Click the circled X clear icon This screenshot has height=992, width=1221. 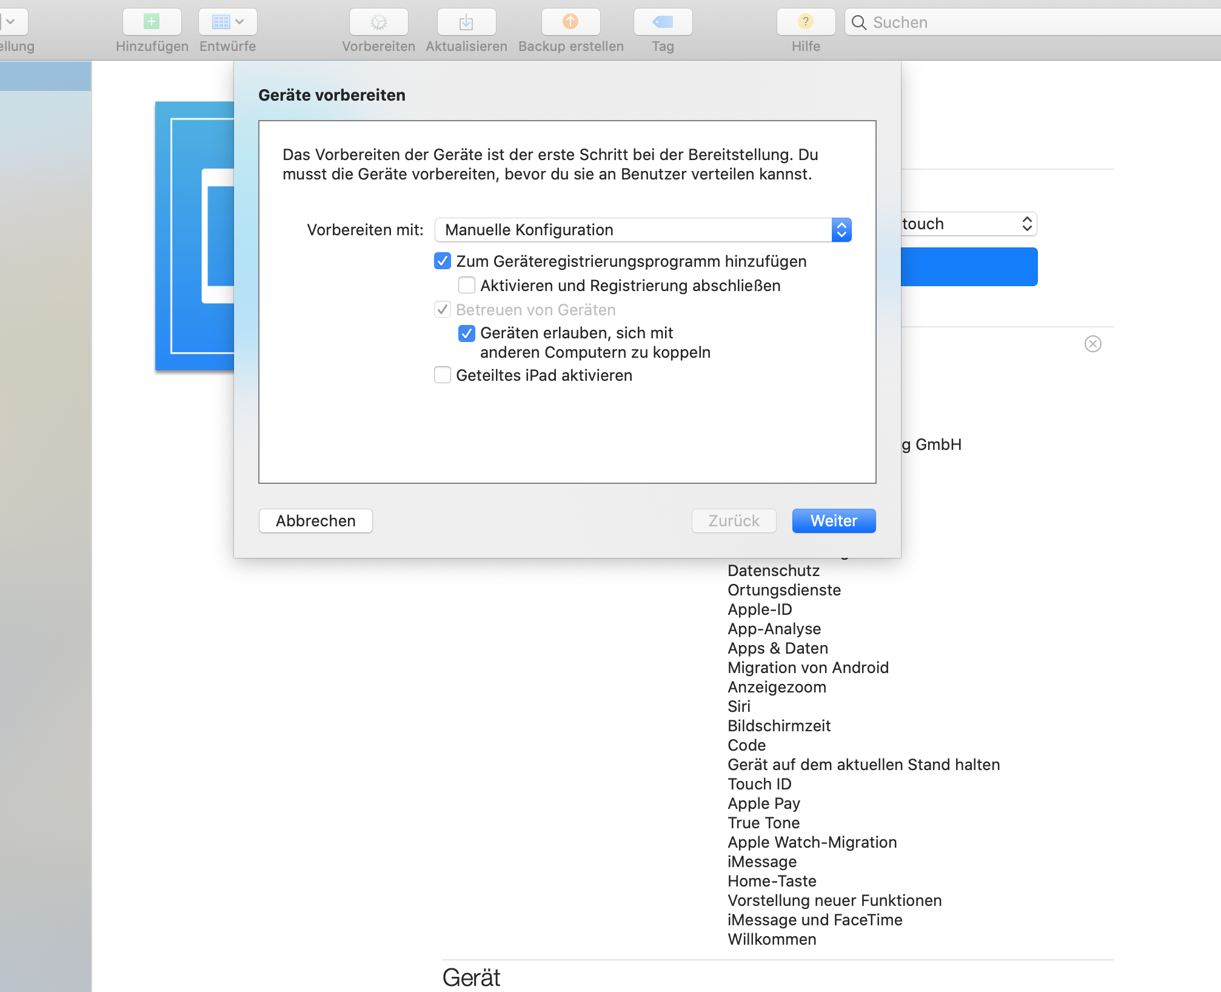click(1092, 344)
